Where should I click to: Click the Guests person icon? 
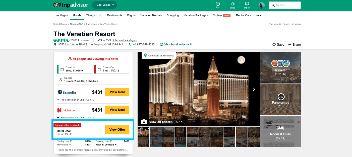(61, 80)
